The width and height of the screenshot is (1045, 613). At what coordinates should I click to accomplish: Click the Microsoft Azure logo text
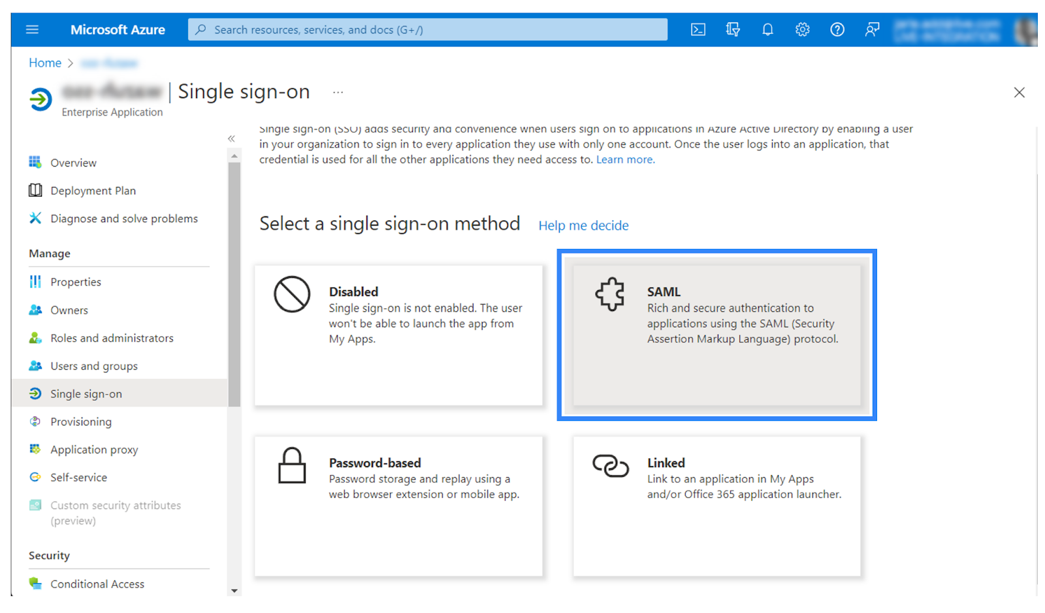point(118,29)
